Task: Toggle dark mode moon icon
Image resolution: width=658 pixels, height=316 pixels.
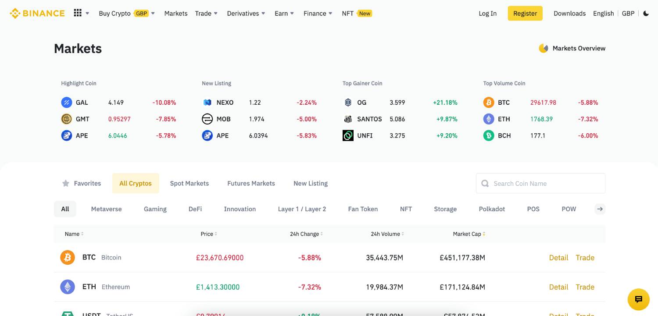Action: 646,13
